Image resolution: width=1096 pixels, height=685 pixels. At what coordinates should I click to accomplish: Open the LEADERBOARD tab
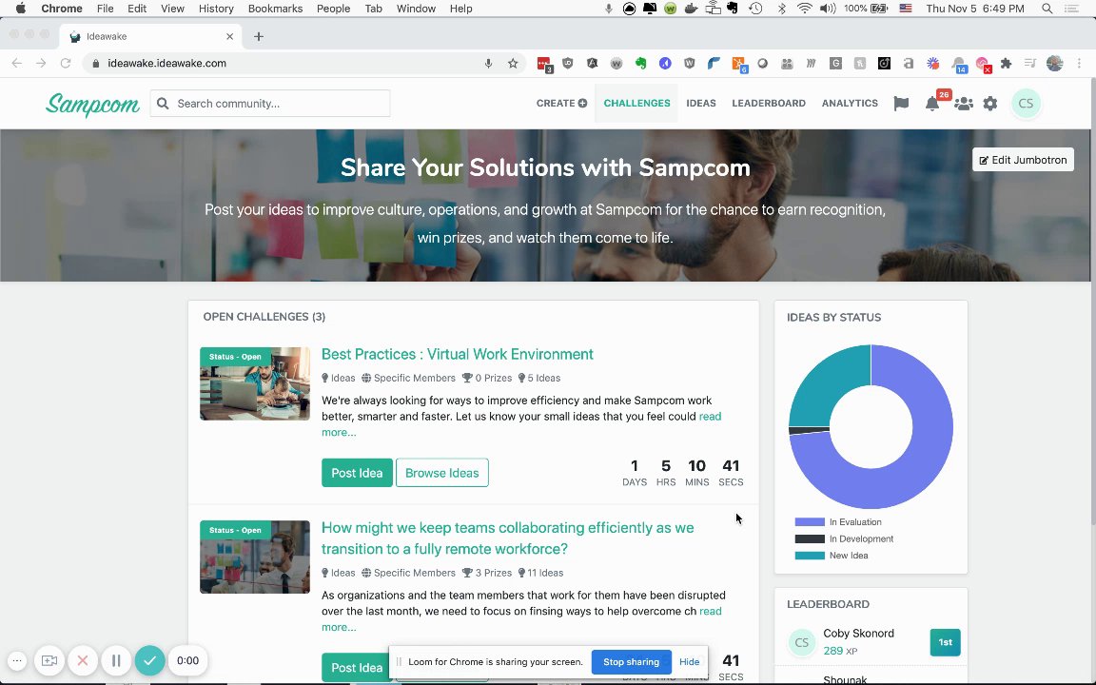(769, 104)
